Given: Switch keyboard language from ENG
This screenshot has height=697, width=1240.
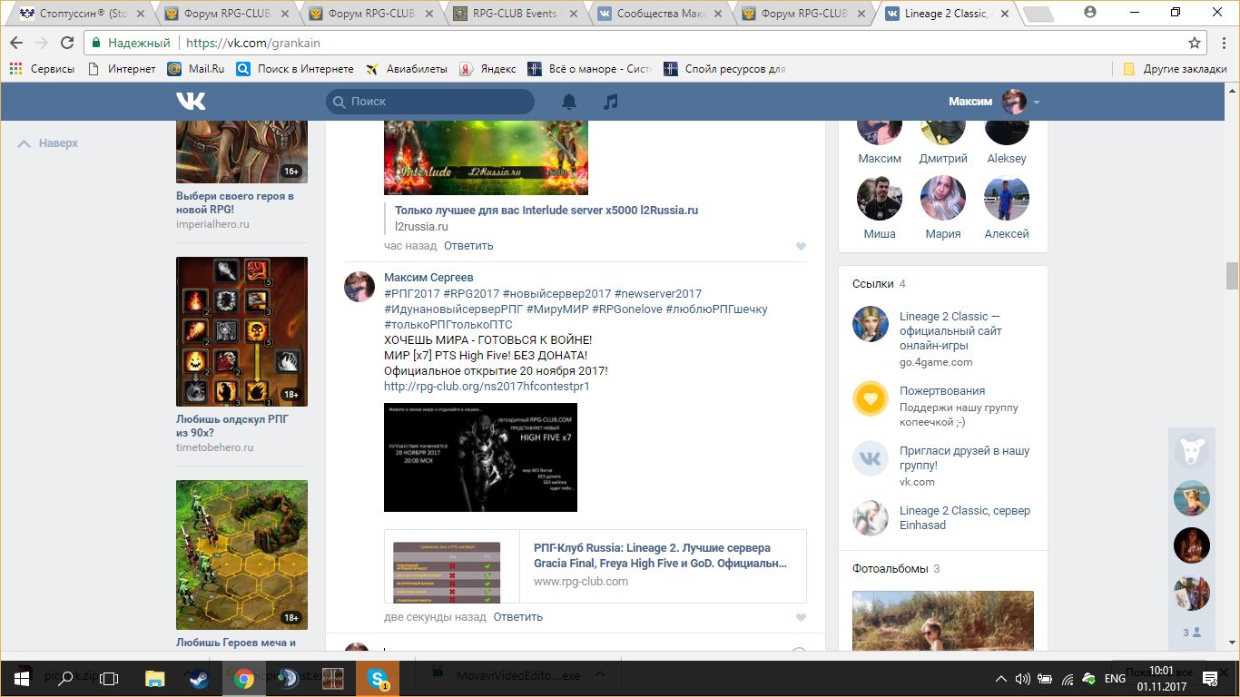Looking at the screenshot, I should [1115, 679].
